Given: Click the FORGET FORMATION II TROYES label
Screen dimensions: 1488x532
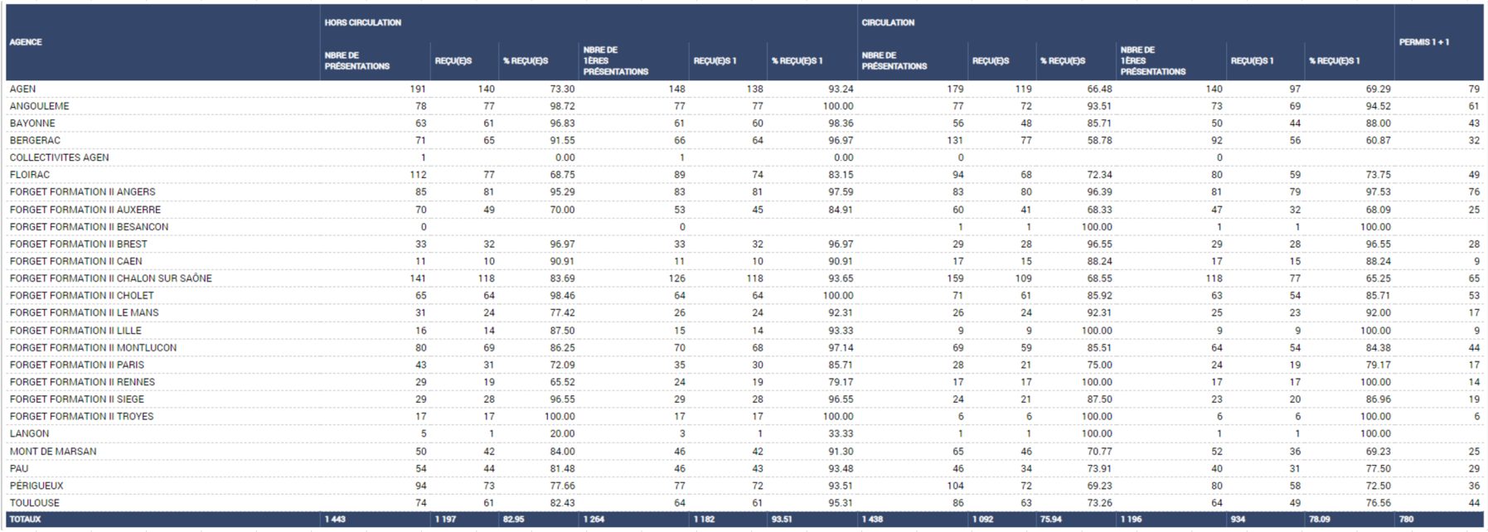Looking at the screenshot, I should 82,416.
